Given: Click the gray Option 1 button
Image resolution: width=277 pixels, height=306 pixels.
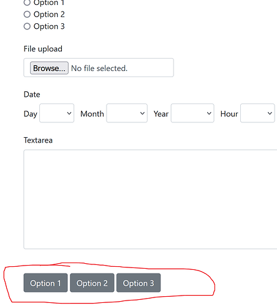Looking at the screenshot, I should point(45,283).
